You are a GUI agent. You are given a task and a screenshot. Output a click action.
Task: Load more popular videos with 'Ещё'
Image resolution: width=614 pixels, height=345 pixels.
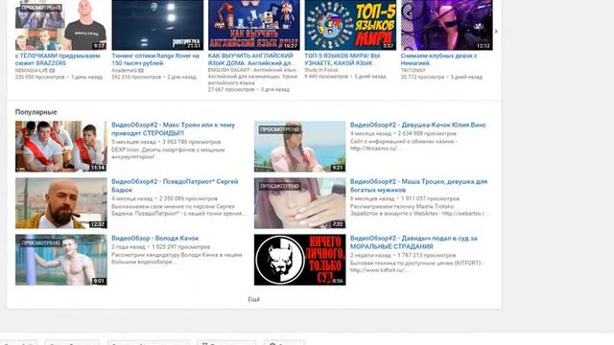click(x=253, y=299)
